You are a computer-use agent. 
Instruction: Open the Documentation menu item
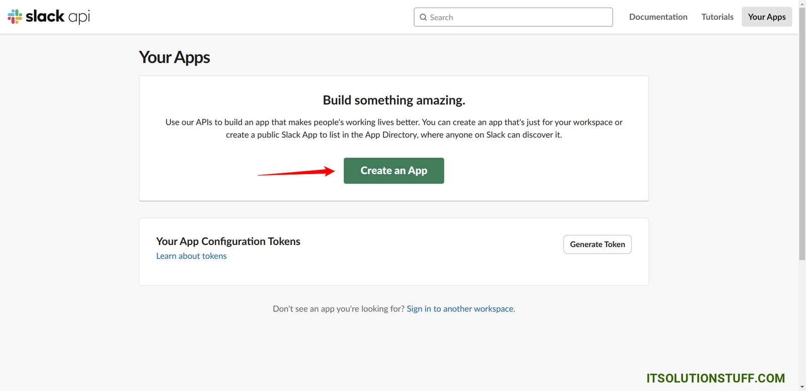point(658,17)
